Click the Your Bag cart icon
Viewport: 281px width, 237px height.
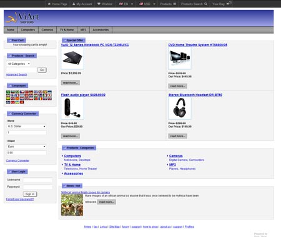(x=228, y=4)
